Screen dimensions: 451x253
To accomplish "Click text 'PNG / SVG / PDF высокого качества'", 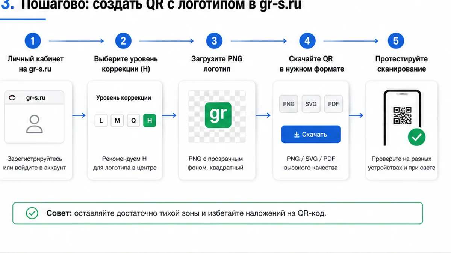I will click(311, 163).
